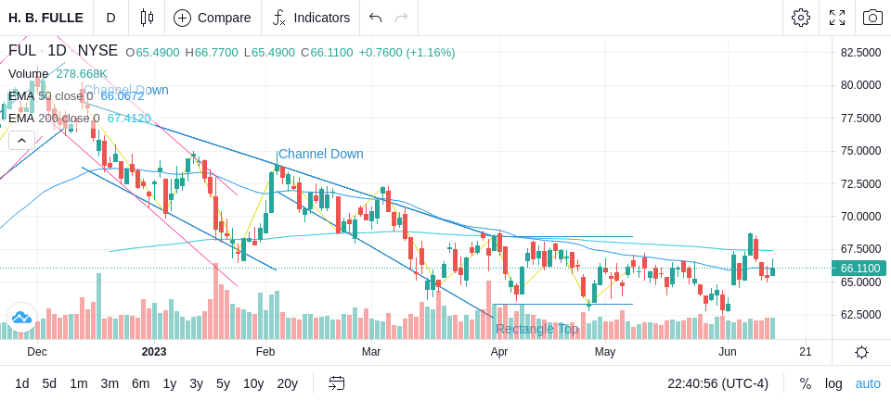Click the 66.1100 current price label

point(859,268)
